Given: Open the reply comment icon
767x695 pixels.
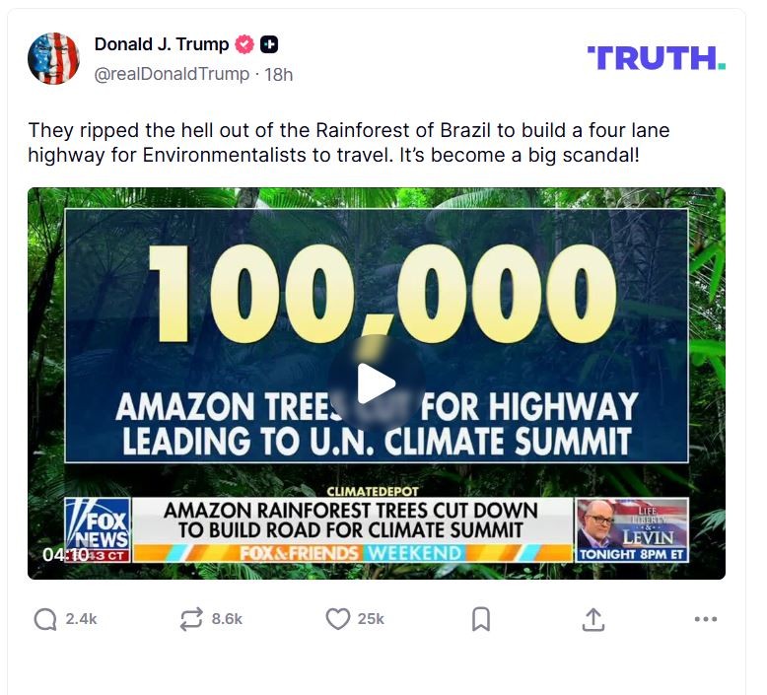Looking at the screenshot, I should click(x=45, y=619).
